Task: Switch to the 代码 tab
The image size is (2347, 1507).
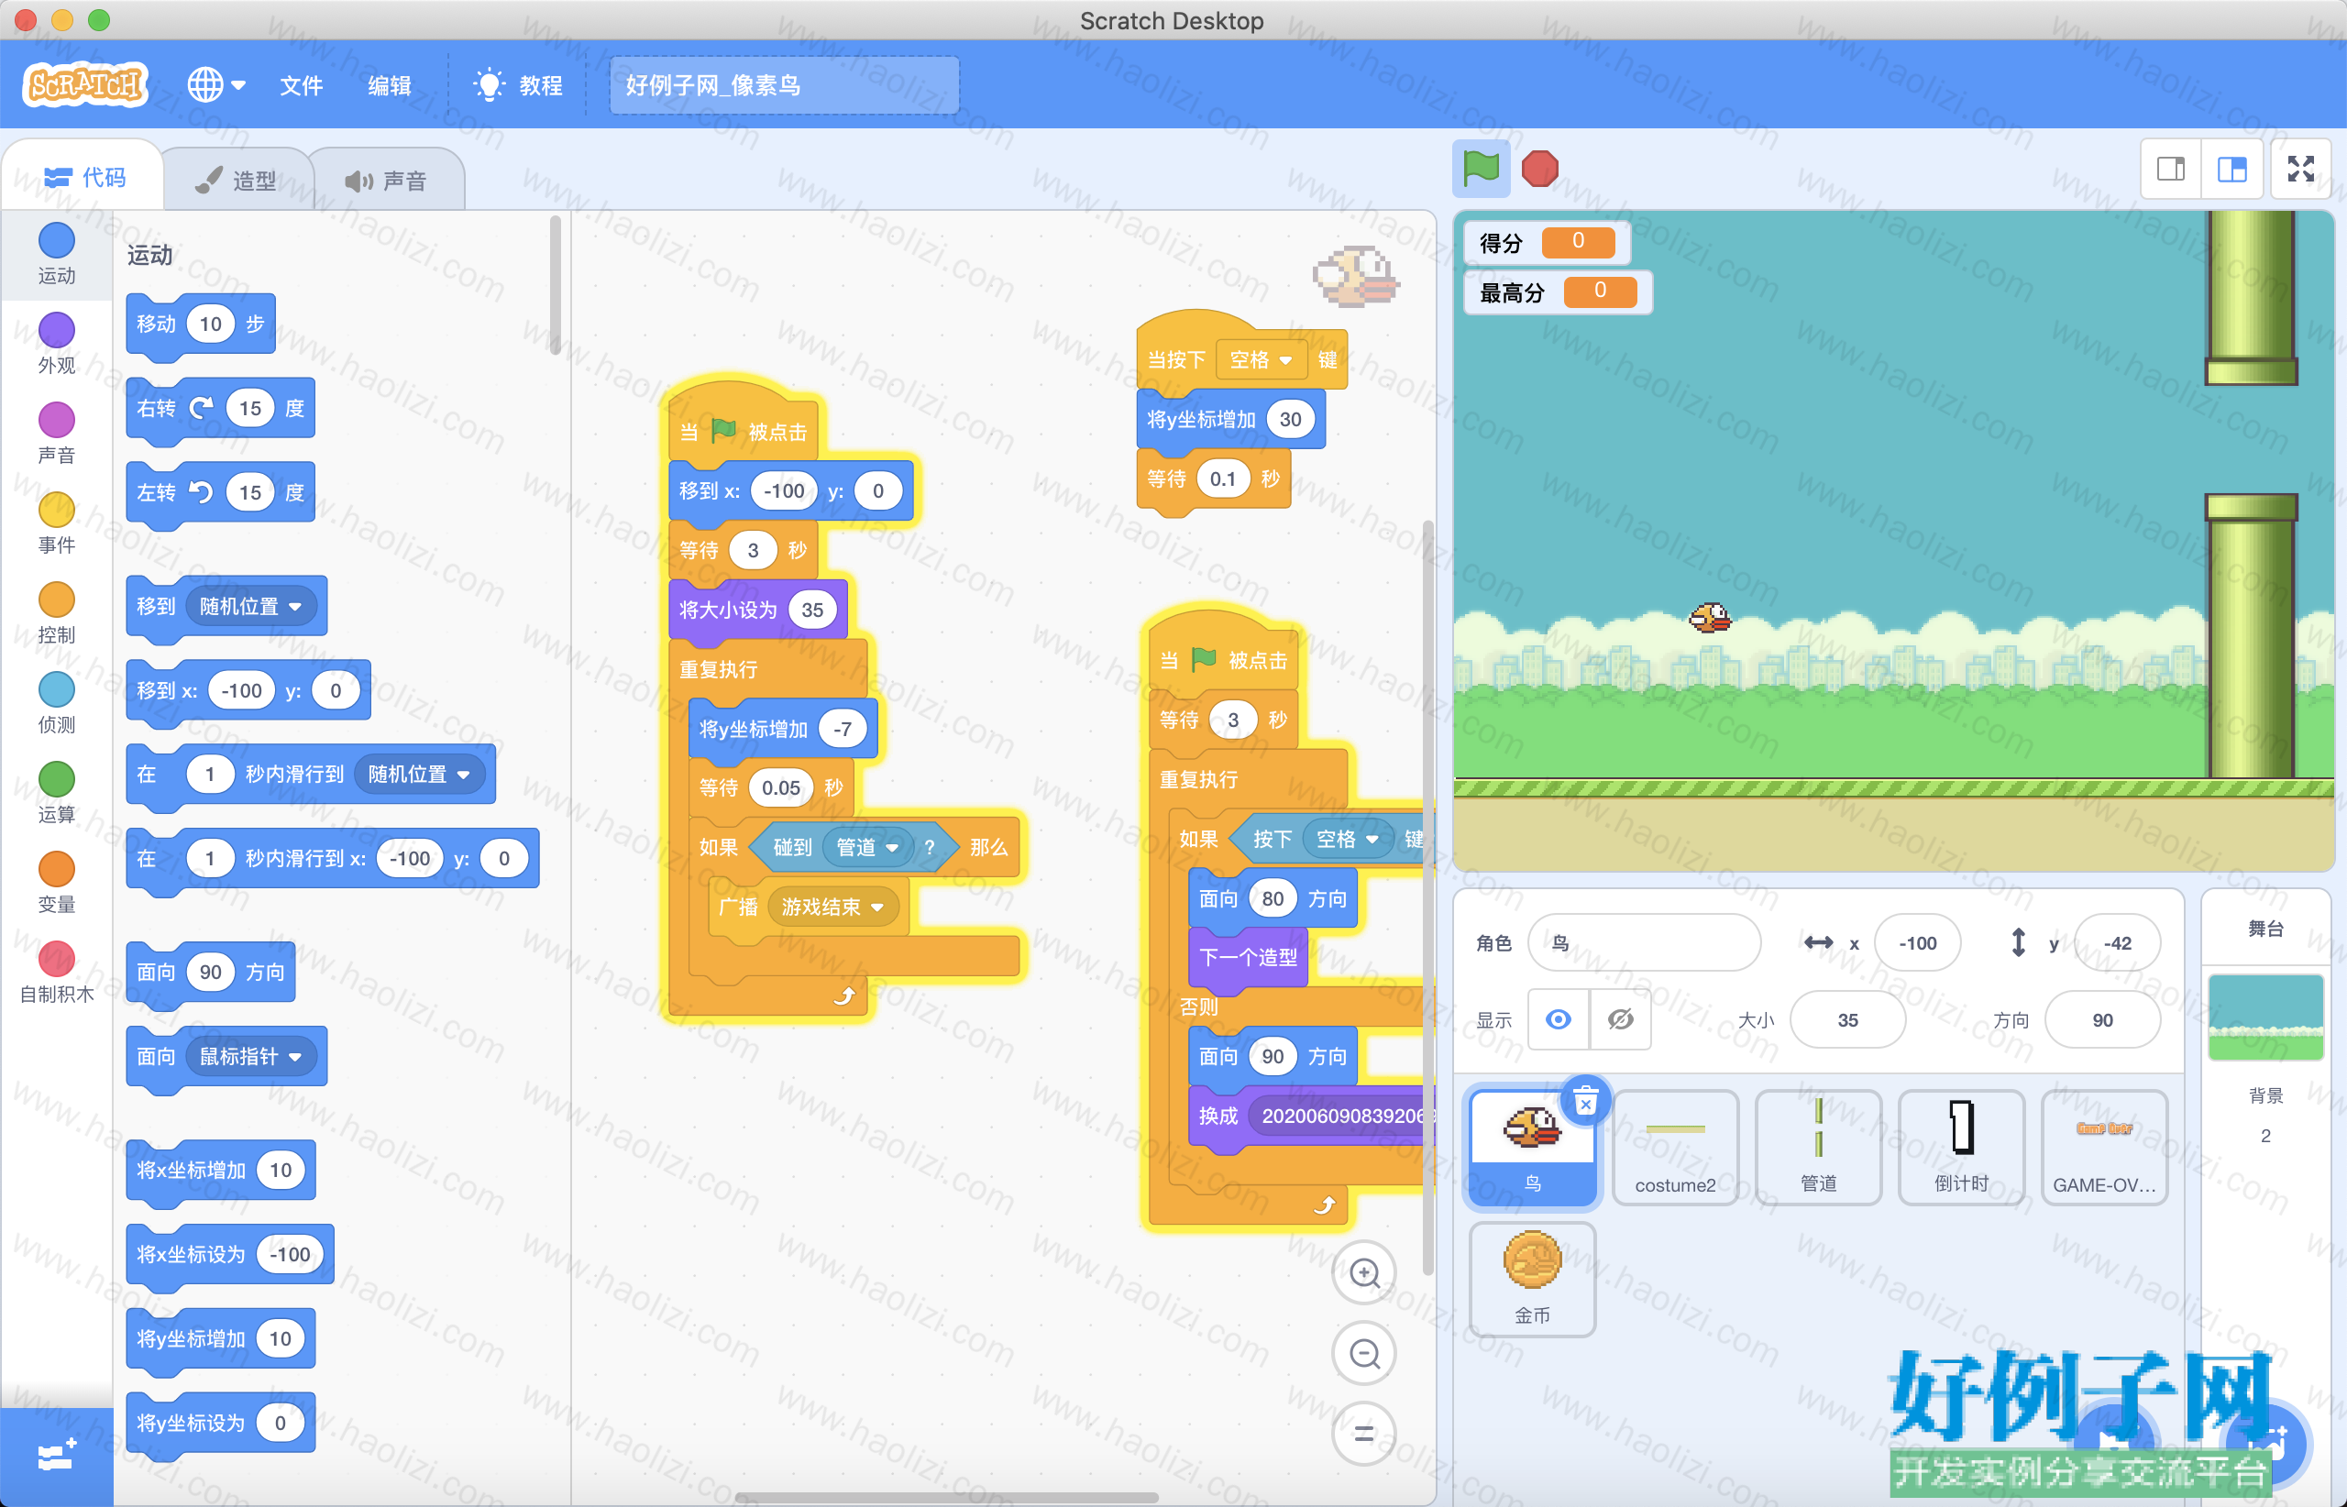Action: [84, 177]
